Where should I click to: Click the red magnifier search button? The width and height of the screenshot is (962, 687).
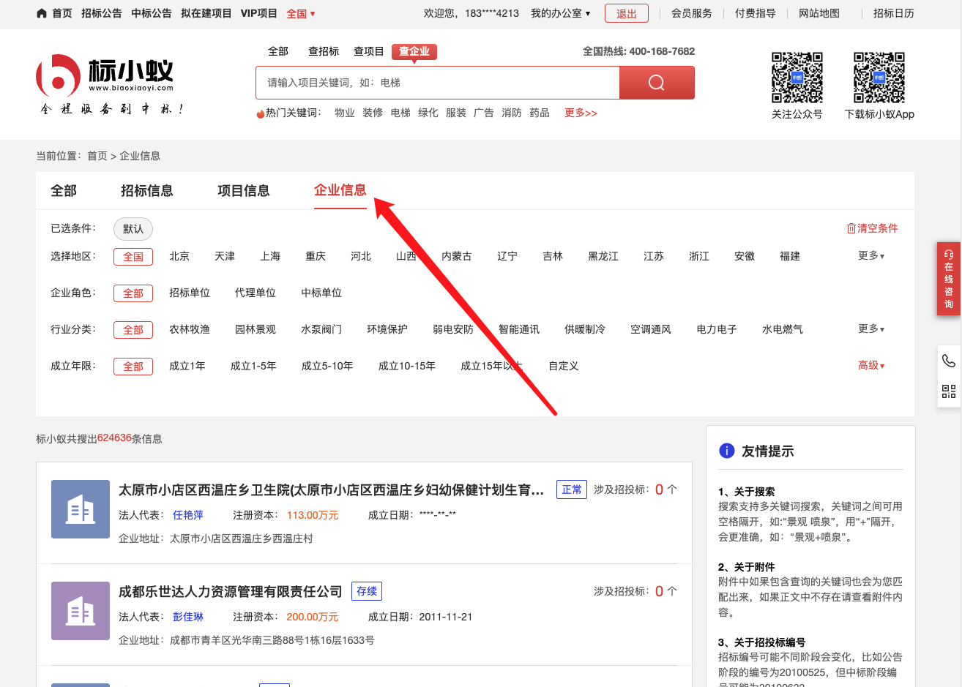(656, 83)
